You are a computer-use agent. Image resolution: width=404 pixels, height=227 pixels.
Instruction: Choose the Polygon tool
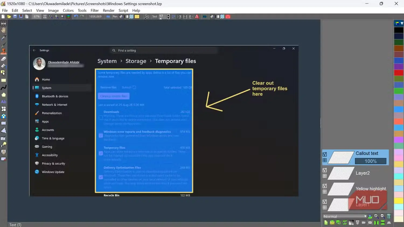coord(4,95)
